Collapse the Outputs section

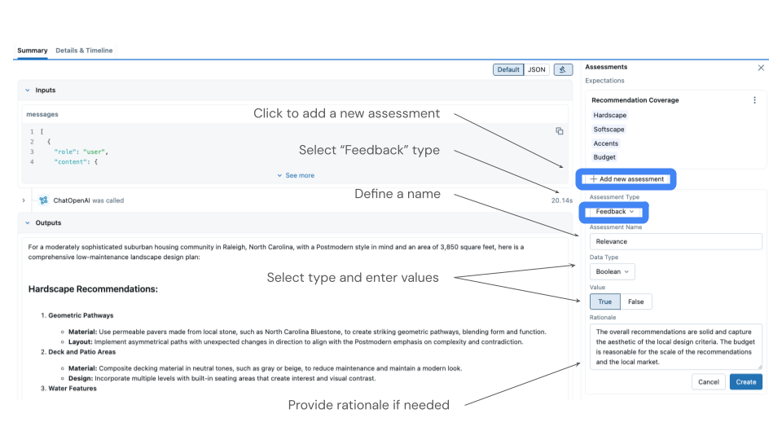point(27,222)
